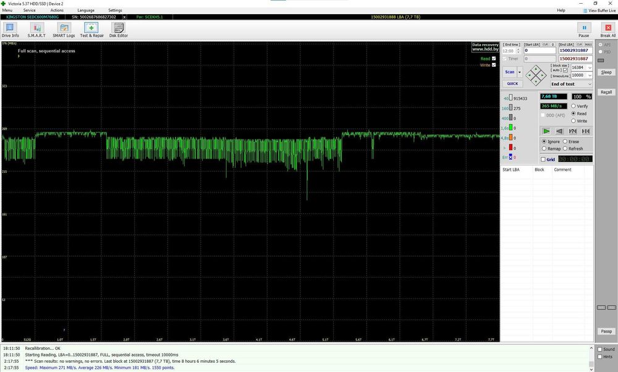This screenshot has width=618, height=372.
Task: Select the Verify radio button
Action: point(574,106)
